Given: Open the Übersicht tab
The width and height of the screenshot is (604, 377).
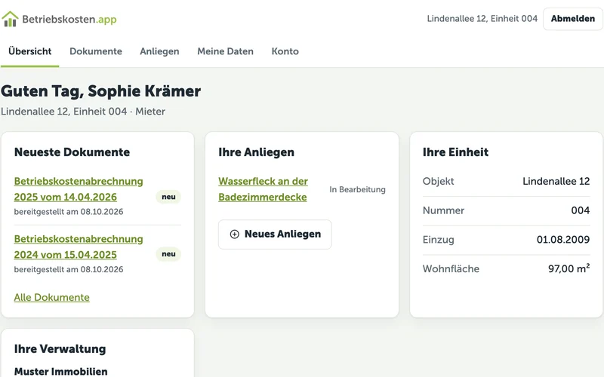Looking at the screenshot, I should [x=29, y=51].
